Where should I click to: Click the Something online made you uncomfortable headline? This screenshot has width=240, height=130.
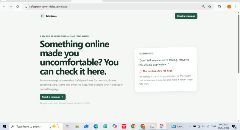coord(79,58)
